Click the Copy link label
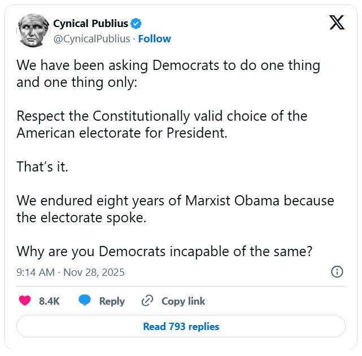This screenshot has height=356, width=362. (183, 301)
